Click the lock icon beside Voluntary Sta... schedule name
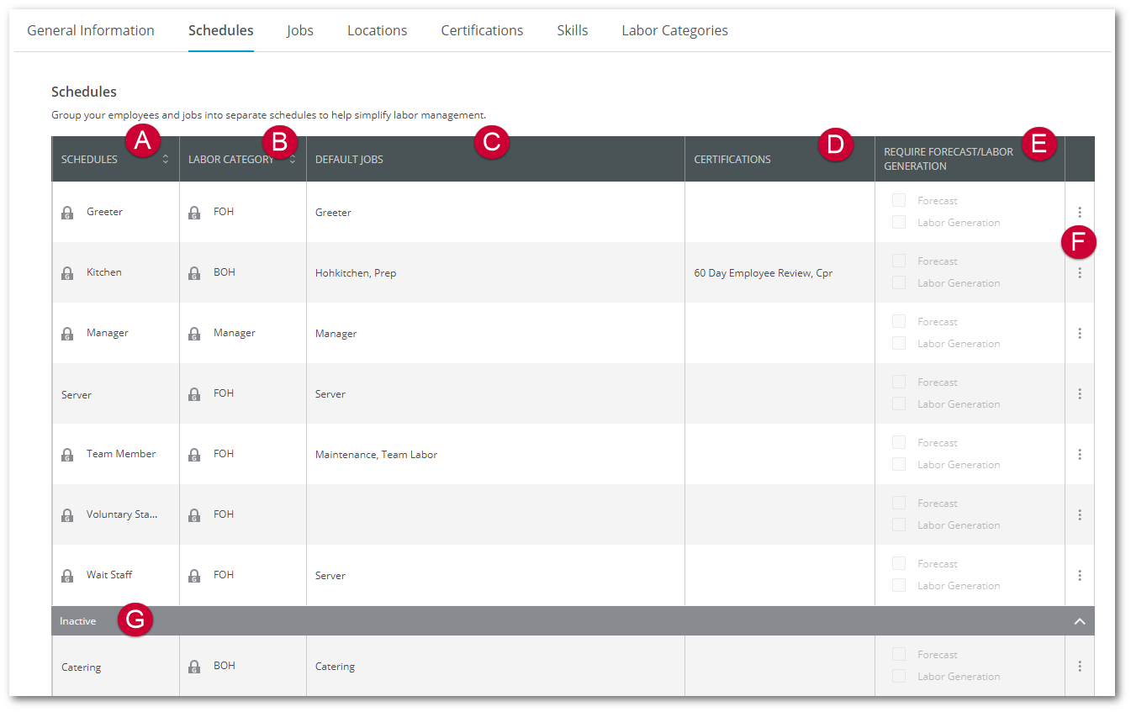This screenshot has height=712, width=1131. [x=67, y=515]
